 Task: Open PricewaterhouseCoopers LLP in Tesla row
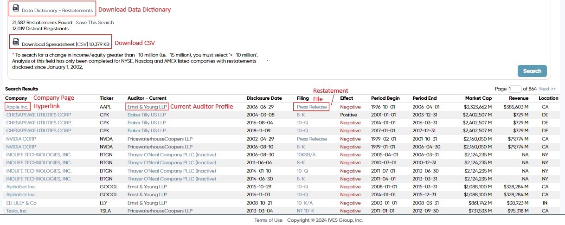(x=160, y=211)
